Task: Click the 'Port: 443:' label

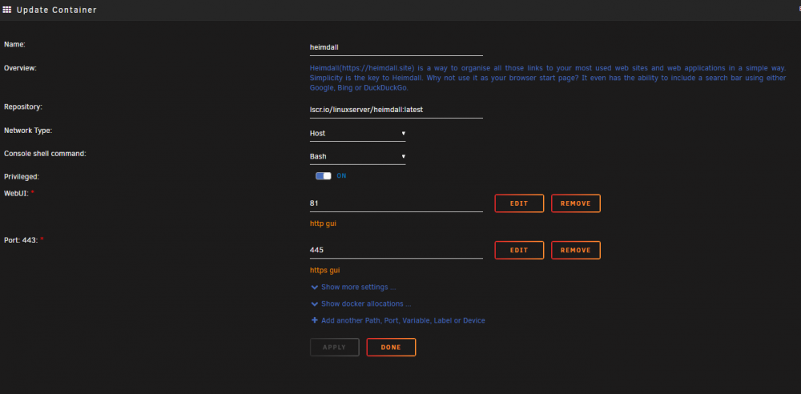Action: [21, 239]
